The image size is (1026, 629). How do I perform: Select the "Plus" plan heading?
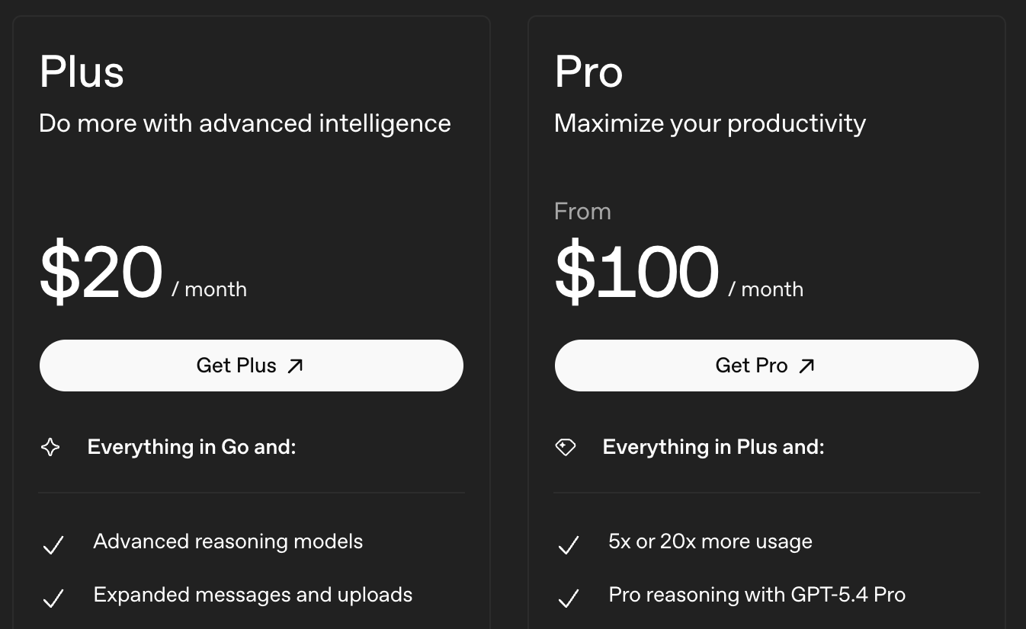(x=82, y=72)
